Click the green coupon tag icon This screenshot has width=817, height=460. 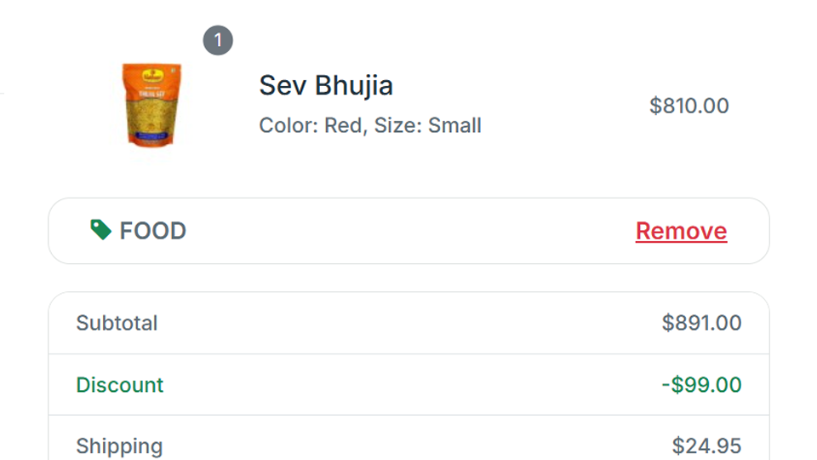(x=100, y=229)
